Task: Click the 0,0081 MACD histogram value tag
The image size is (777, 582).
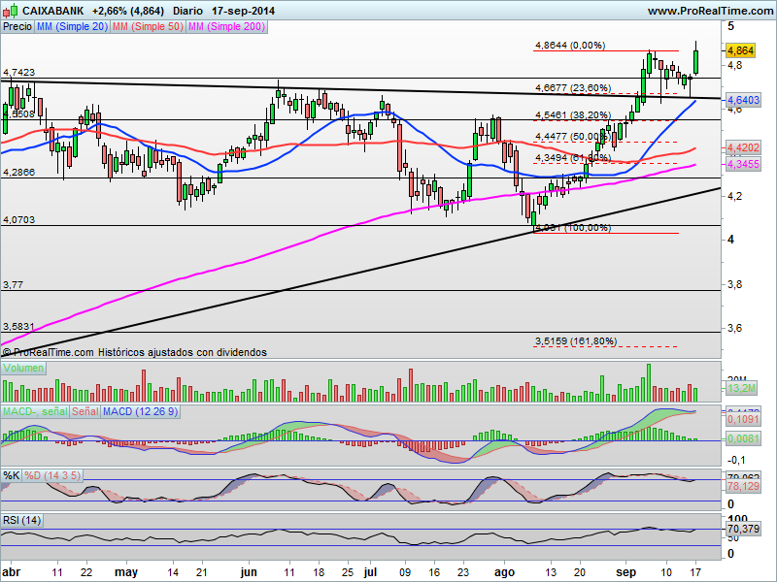Action: 743,438
